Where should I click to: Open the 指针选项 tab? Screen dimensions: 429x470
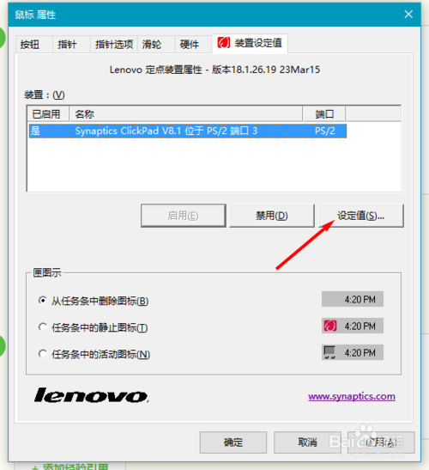tap(114, 45)
